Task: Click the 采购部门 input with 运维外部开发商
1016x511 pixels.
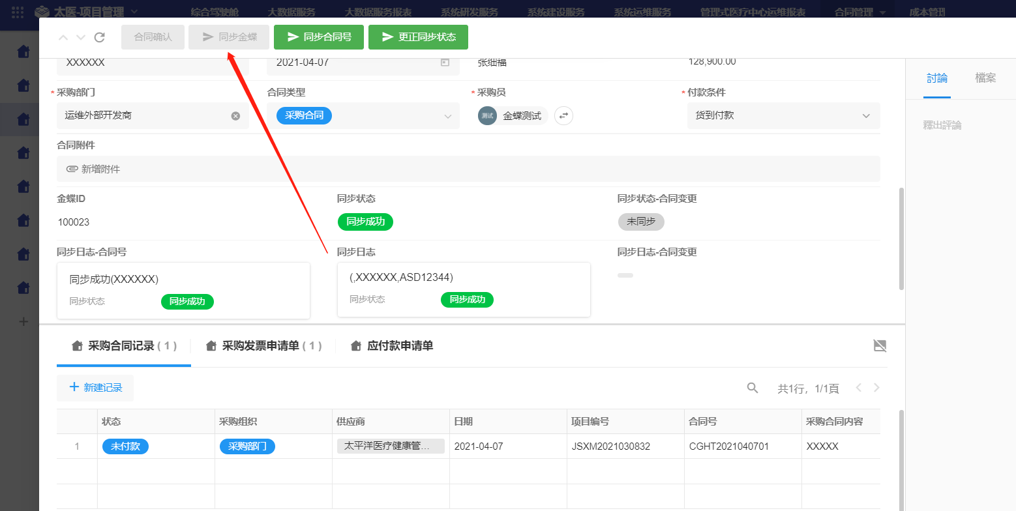Action: point(153,116)
